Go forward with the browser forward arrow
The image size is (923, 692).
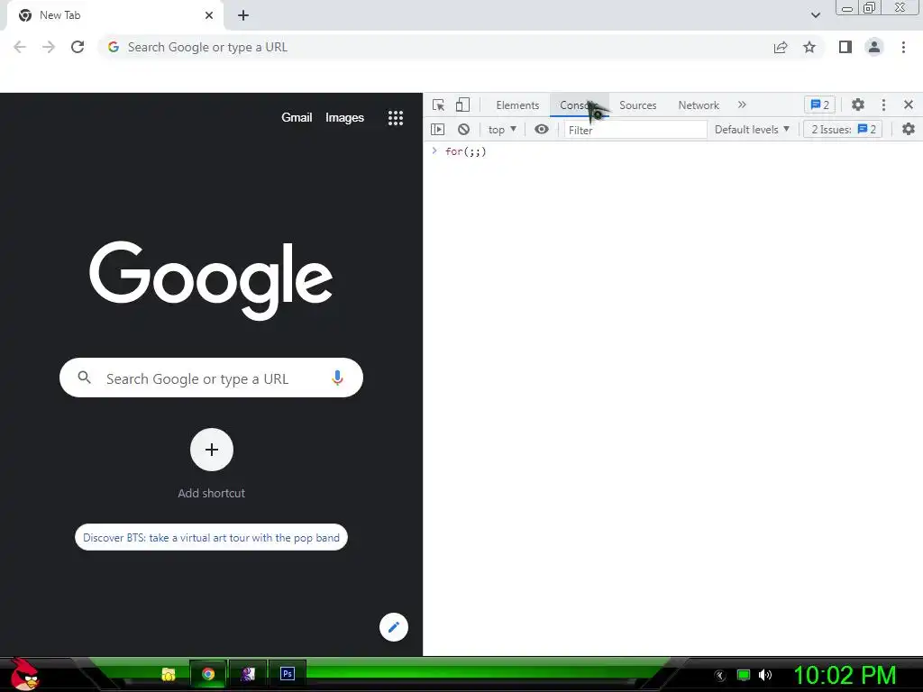[x=49, y=47]
